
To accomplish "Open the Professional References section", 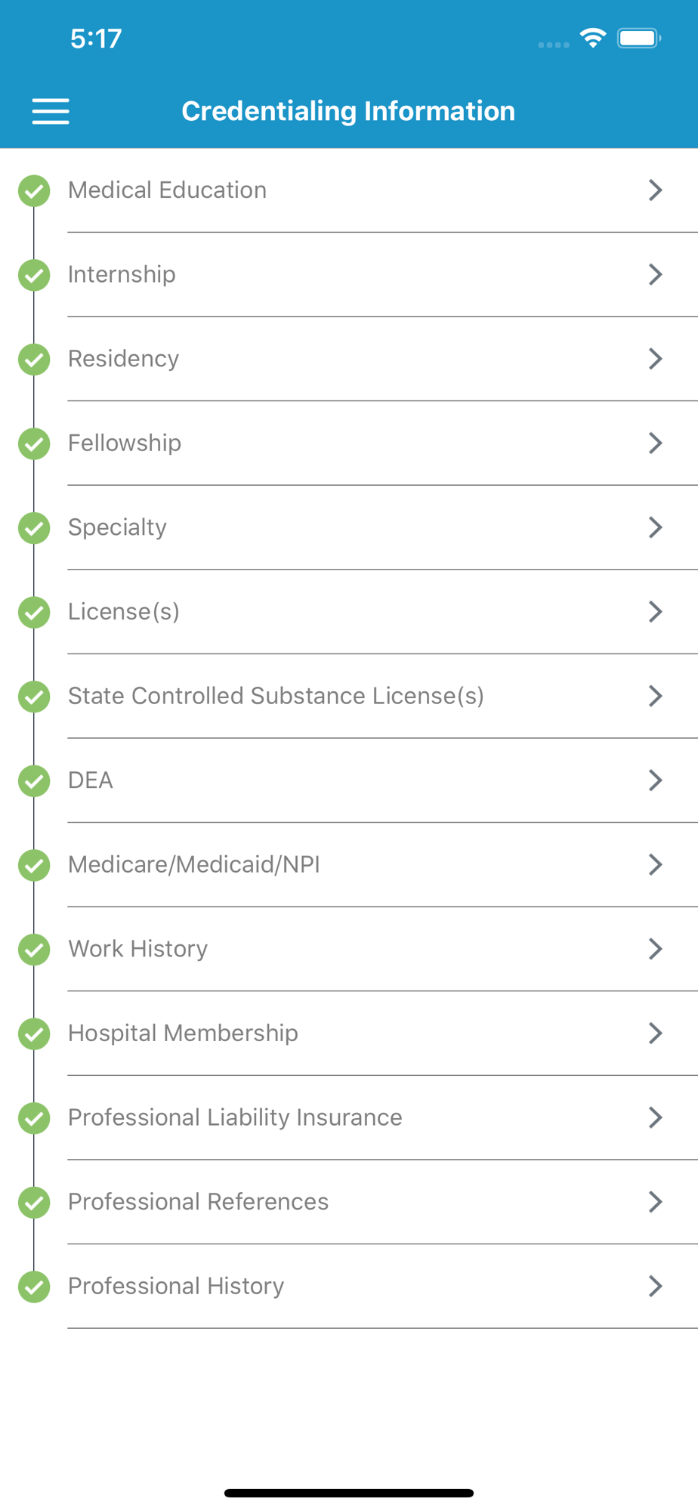I will 198,1202.
